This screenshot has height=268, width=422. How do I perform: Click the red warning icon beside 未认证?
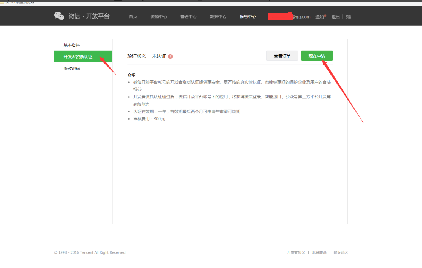pyautogui.click(x=170, y=56)
